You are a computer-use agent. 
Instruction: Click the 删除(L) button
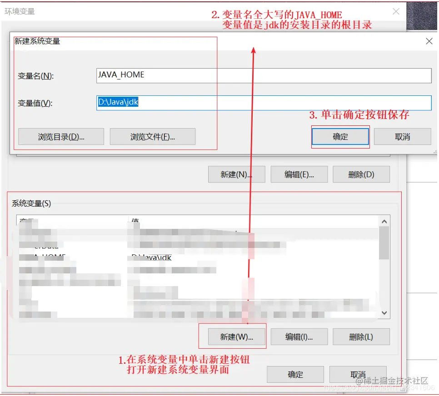click(x=361, y=337)
